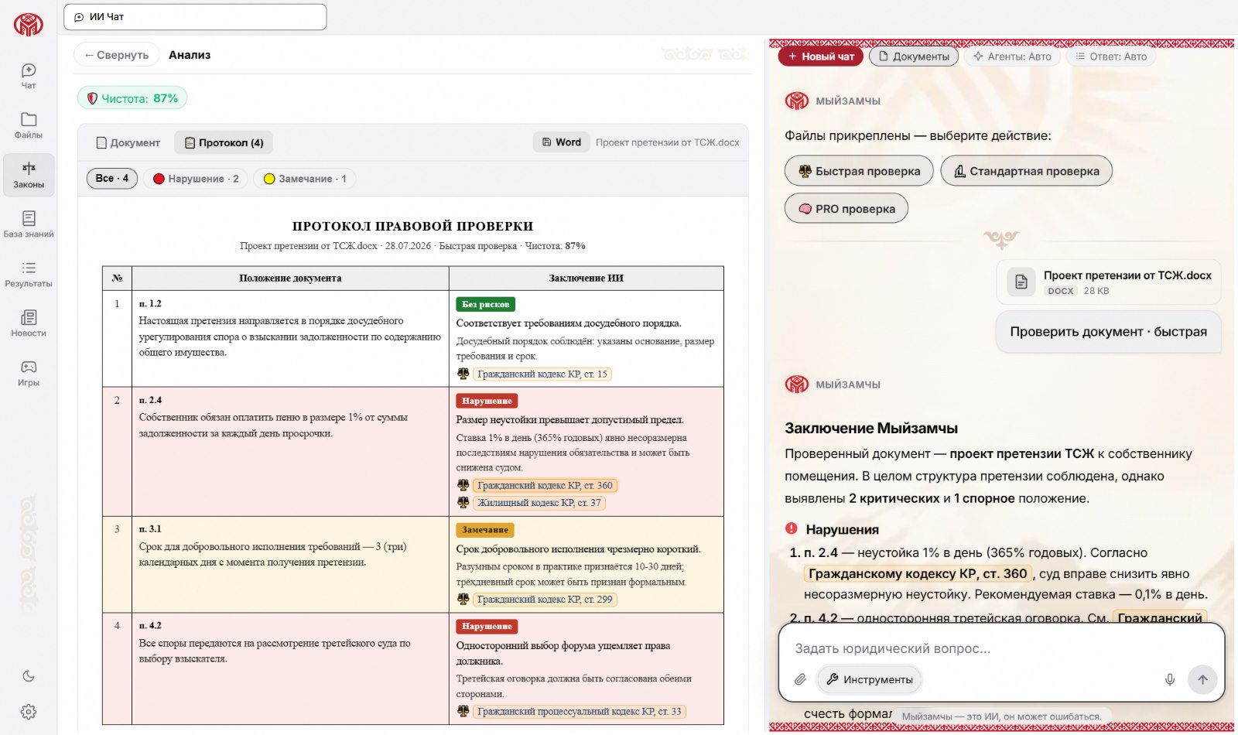Image resolution: width=1238 pixels, height=735 pixels.
Task: Click the ИИ Чат field in the top bar
Action: pos(195,17)
